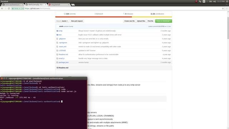Open the Chrome menu at the toolbar end
Screen dimensions: 229x129
pos(227,9)
